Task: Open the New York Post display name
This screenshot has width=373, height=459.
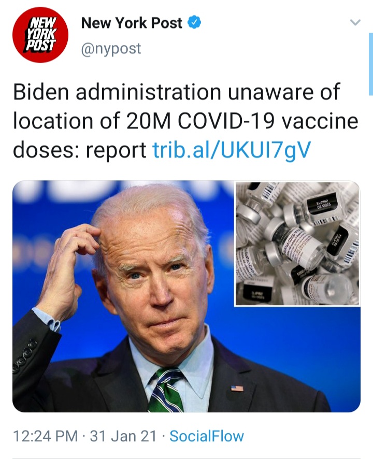Action: click(132, 23)
